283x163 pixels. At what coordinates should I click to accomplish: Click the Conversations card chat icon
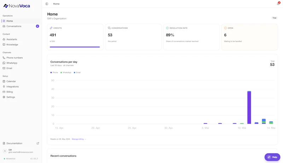tap(109, 28)
